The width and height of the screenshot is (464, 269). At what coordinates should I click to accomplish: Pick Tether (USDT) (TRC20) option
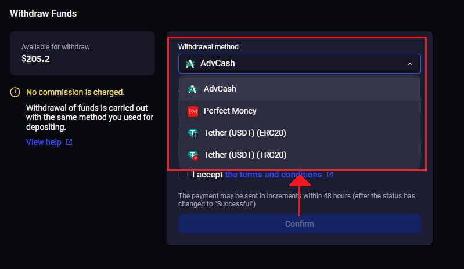coord(300,155)
